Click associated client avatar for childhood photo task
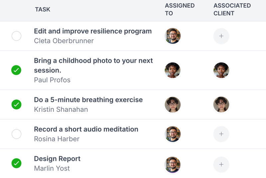 (x=221, y=70)
